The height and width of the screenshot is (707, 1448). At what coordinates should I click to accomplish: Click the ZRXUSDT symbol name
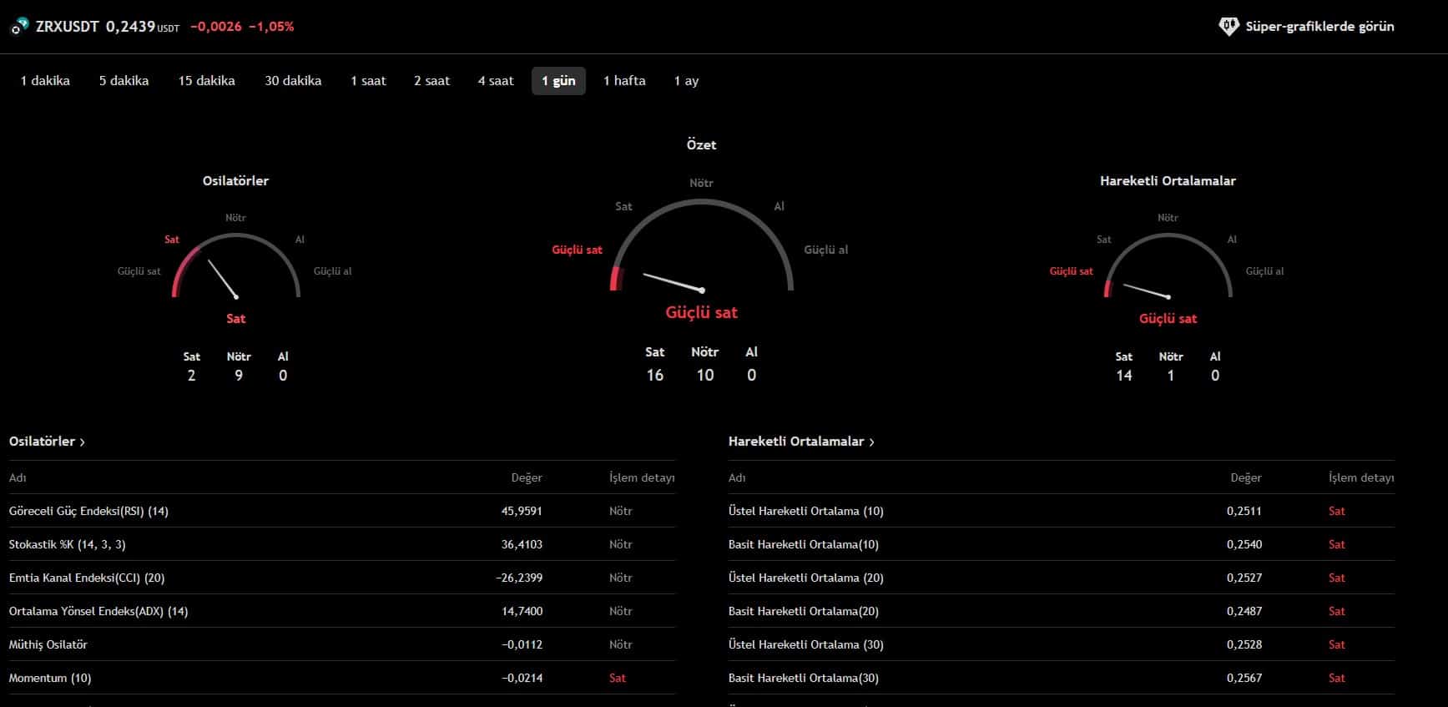point(67,27)
